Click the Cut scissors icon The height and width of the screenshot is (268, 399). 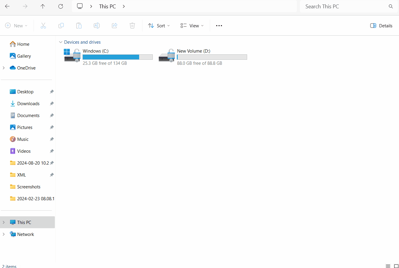pyautogui.click(x=43, y=26)
